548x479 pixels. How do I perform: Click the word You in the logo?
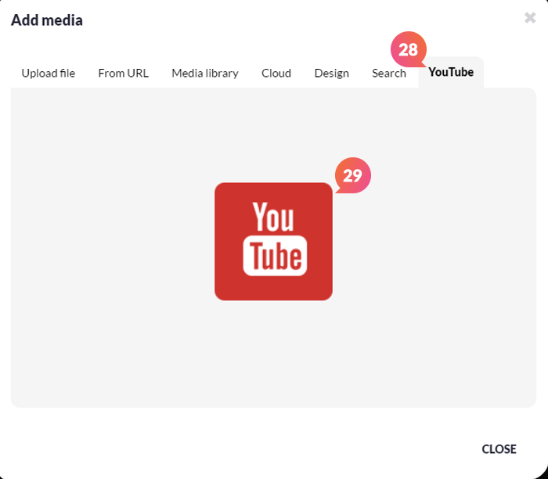click(x=273, y=218)
